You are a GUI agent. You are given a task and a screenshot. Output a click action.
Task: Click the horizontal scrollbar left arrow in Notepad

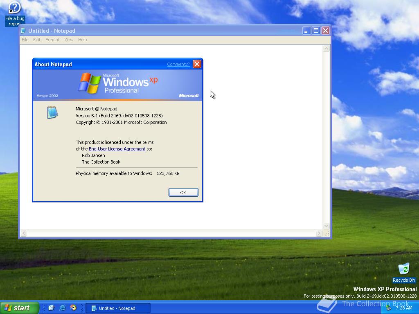tap(24, 233)
